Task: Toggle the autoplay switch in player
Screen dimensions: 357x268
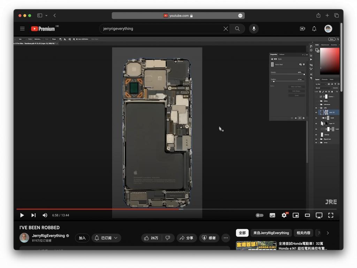Action: [260, 215]
